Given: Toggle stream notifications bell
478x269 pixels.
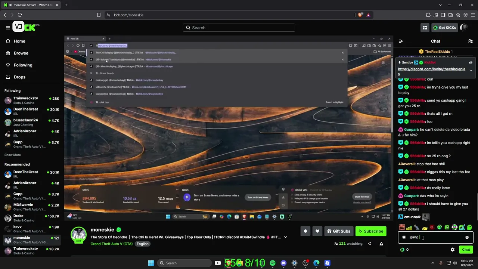Looking at the screenshot, I should pyautogui.click(x=305, y=231).
